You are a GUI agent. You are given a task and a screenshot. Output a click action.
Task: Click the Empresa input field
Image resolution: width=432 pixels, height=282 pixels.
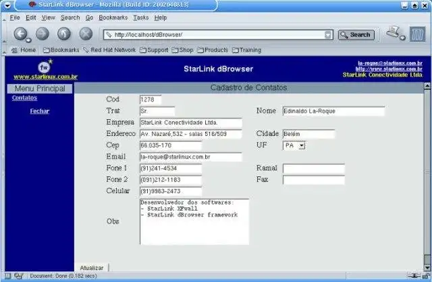(x=191, y=122)
